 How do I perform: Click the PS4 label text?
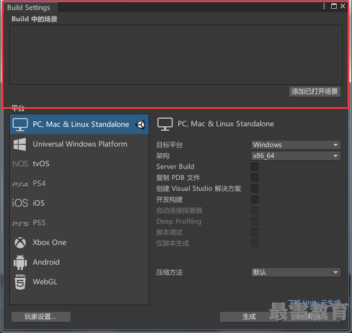pyautogui.click(x=39, y=184)
